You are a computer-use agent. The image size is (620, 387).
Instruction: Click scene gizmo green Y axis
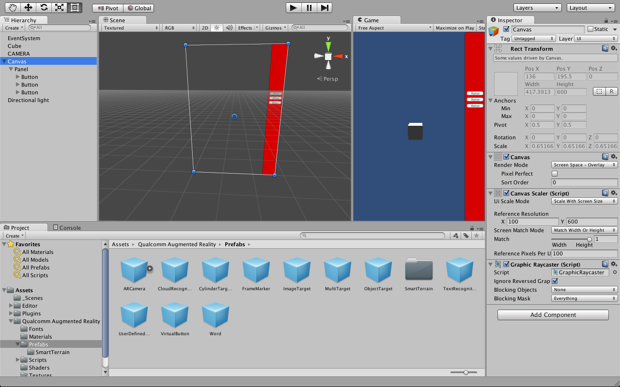pos(328,45)
